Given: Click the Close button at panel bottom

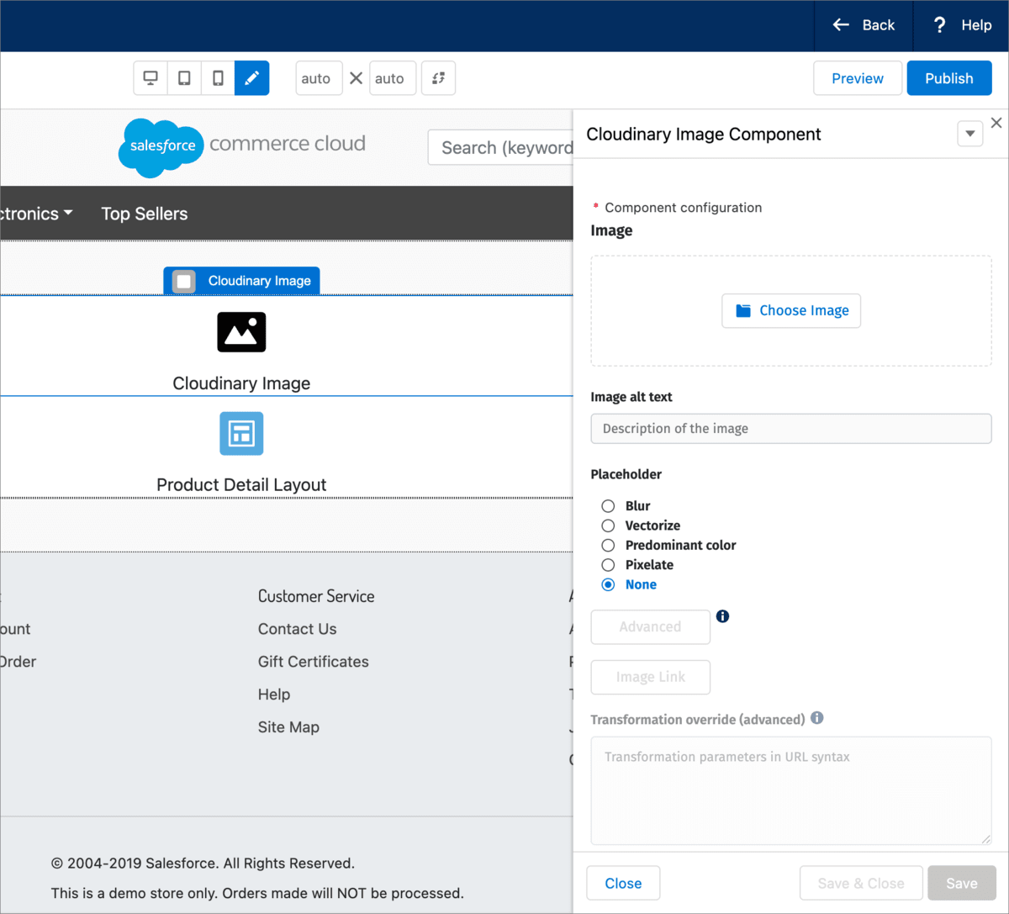Looking at the screenshot, I should 623,883.
